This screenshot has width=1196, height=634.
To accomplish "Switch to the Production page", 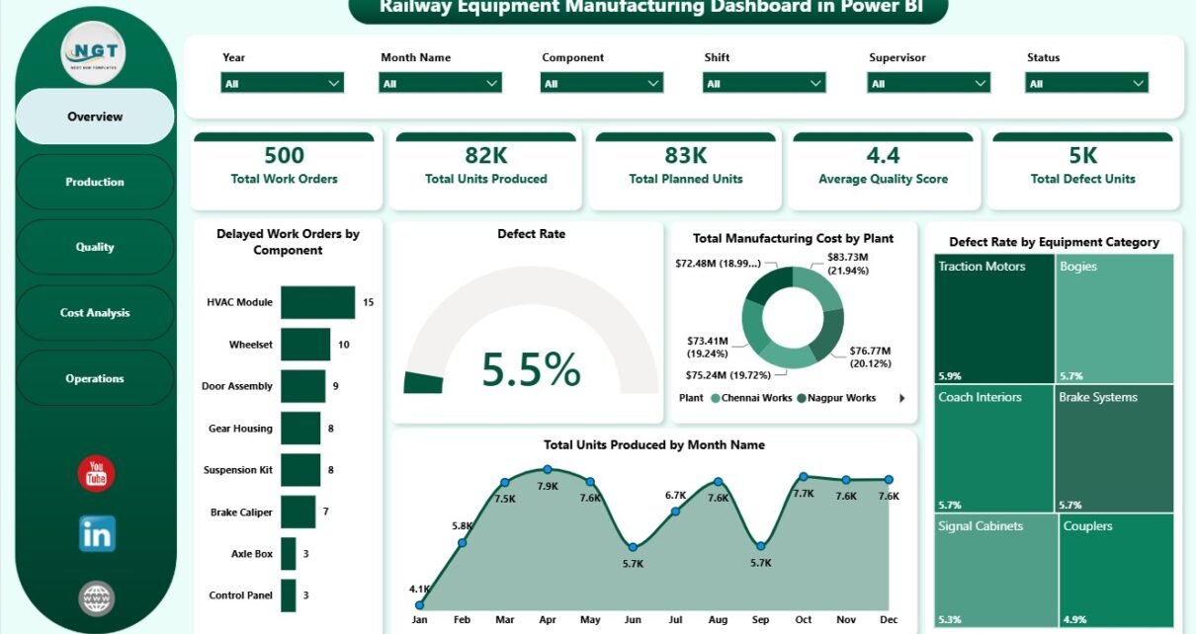I will (95, 182).
